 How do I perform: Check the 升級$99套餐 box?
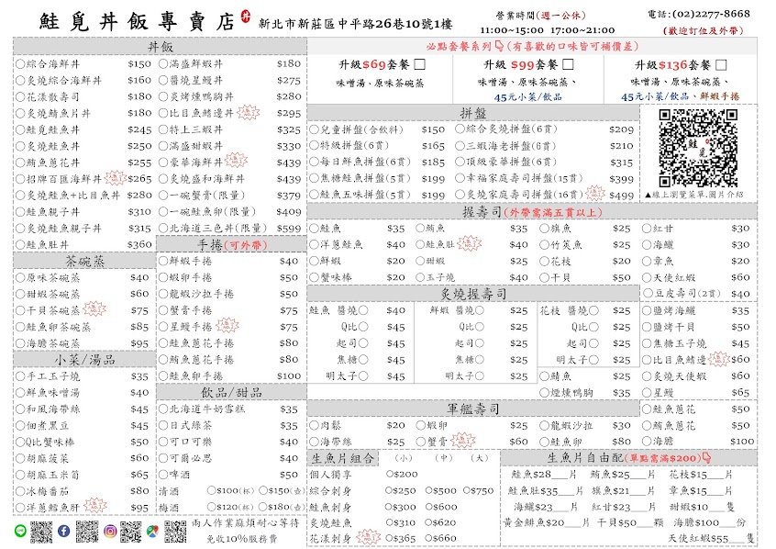(x=568, y=64)
